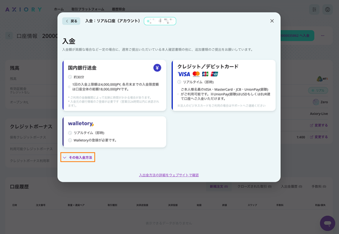Select the クレジット/デビットカード deposit card
The width and height of the screenshot is (339, 234).
point(224,85)
